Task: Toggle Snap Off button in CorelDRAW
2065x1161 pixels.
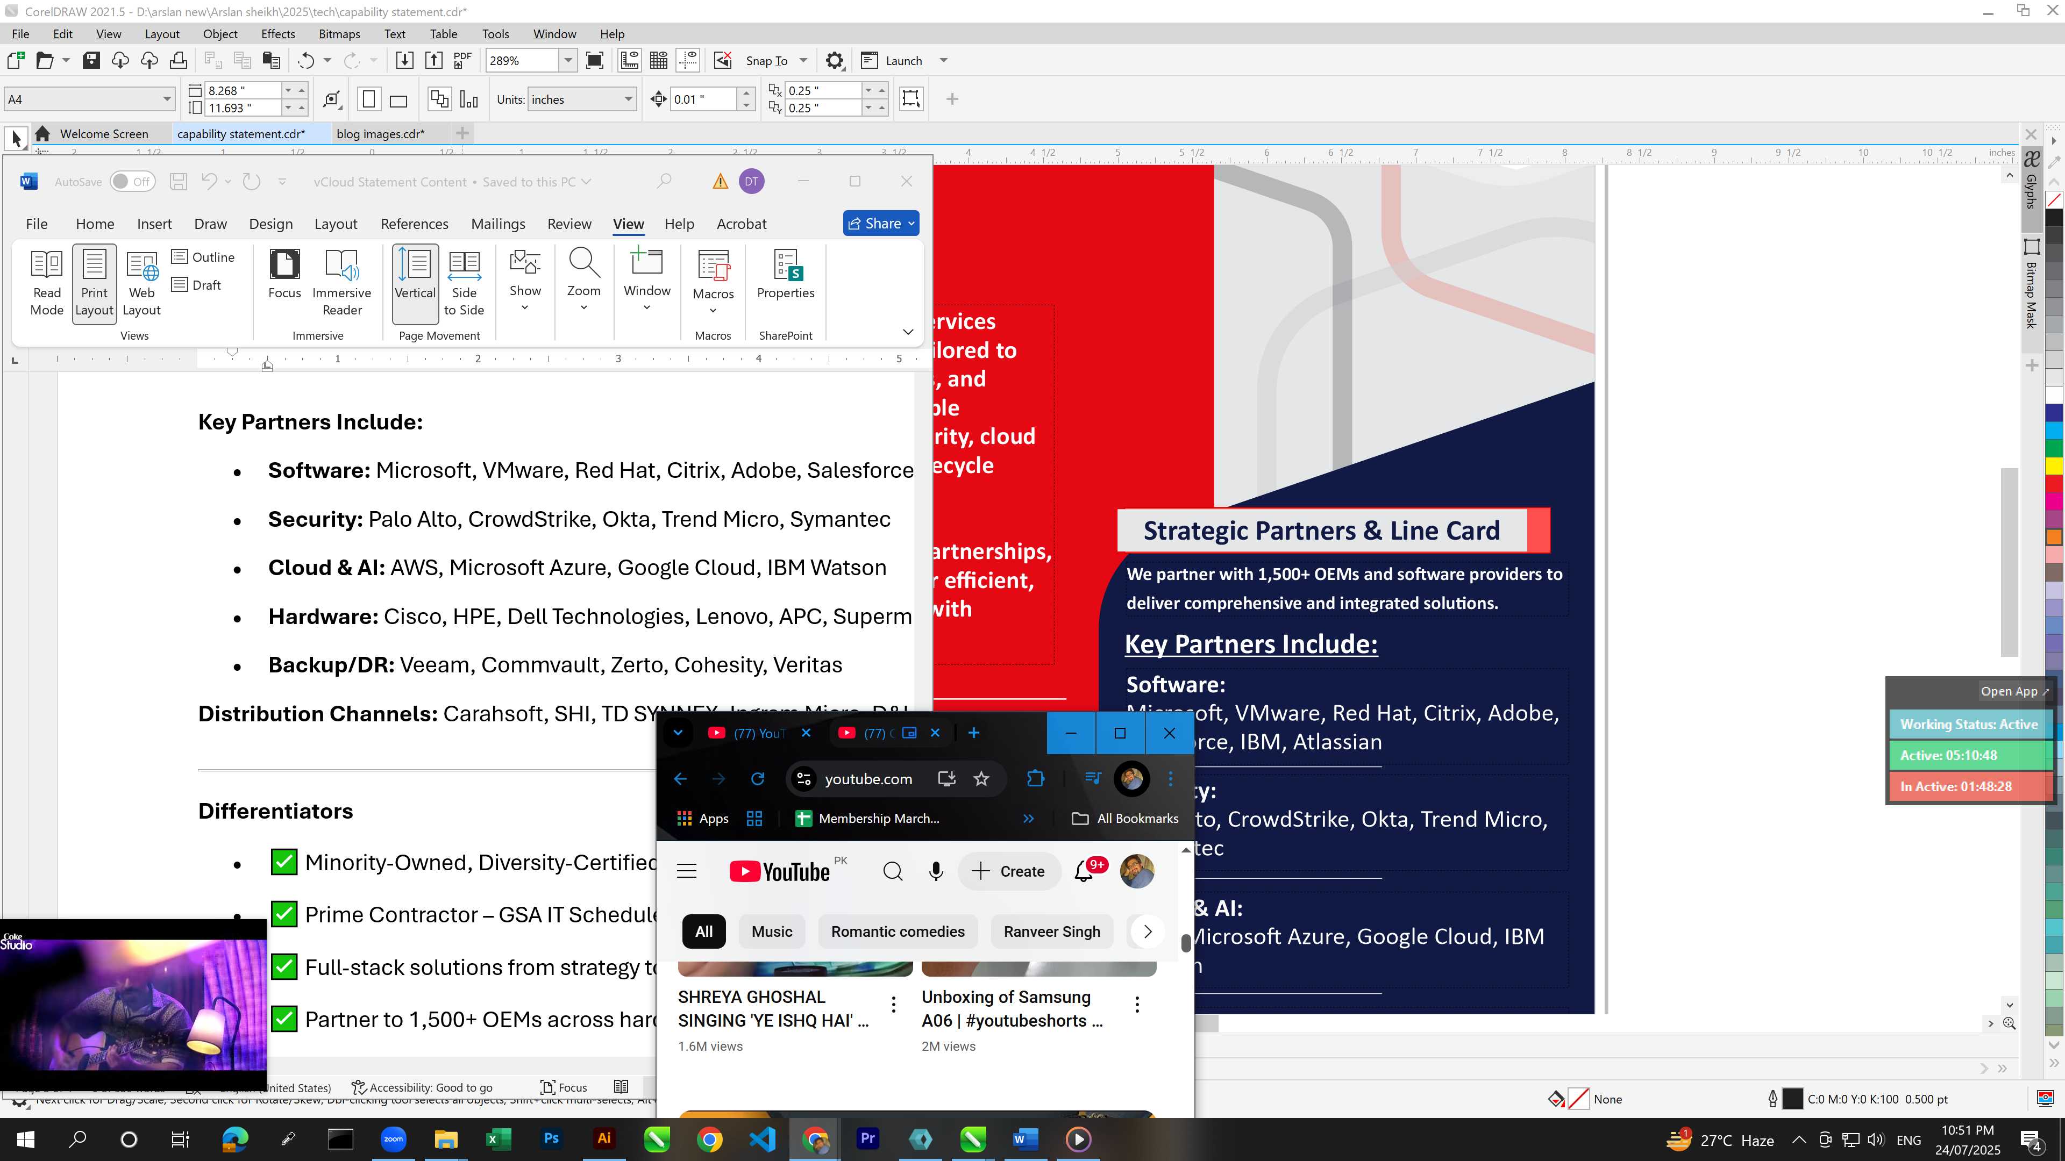Action: point(722,60)
